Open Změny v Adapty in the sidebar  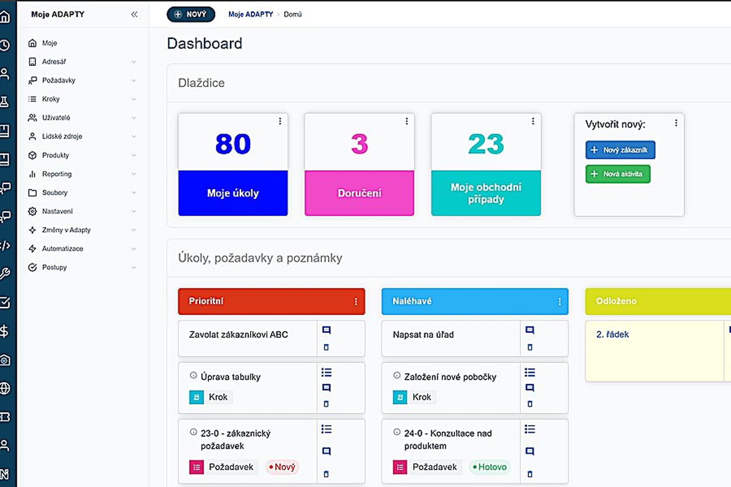click(x=66, y=230)
